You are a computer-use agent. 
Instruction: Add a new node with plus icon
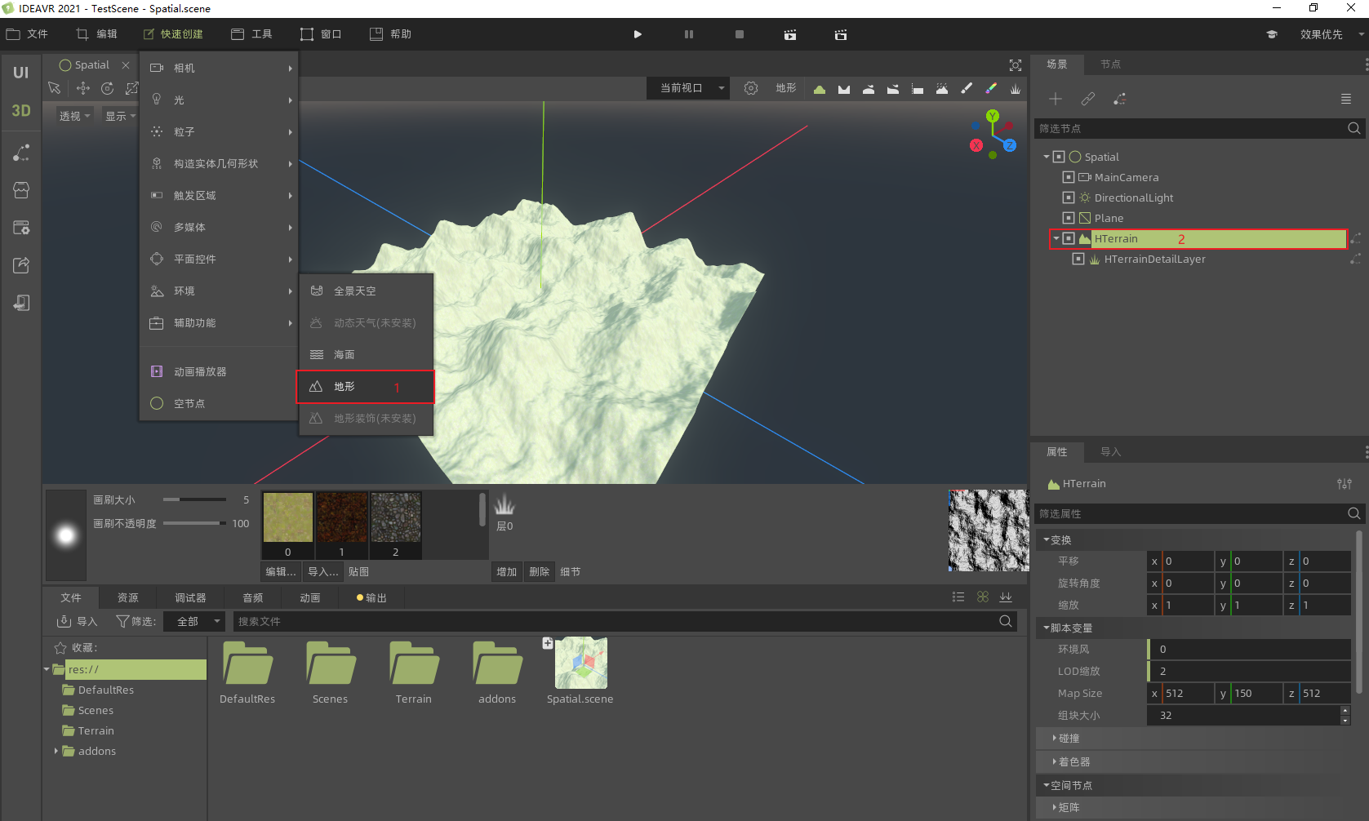[x=1056, y=99]
